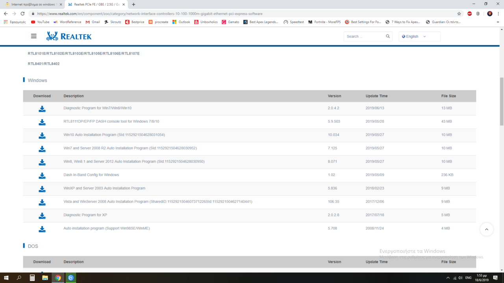Open the Unboxholics bookmark
The width and height of the screenshot is (504, 283).
[x=206, y=22]
